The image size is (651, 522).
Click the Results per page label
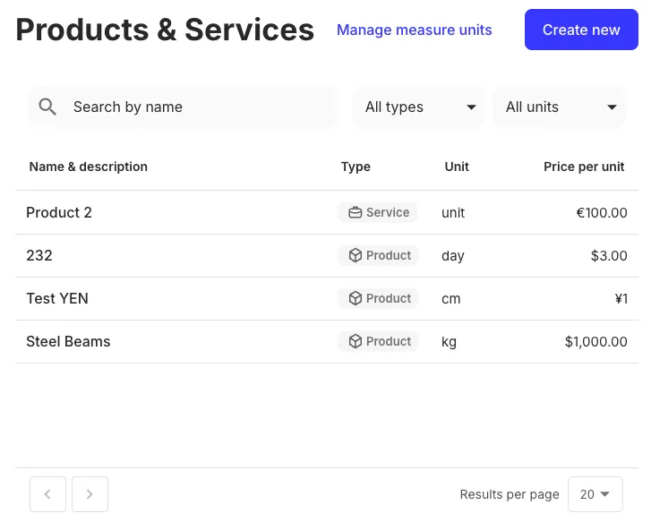510,494
